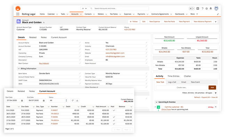Image resolution: width=225 pixels, height=137 pixels.
Task: Click account hierarchy icon beside Black and Golden
Action: click(x=44, y=22)
